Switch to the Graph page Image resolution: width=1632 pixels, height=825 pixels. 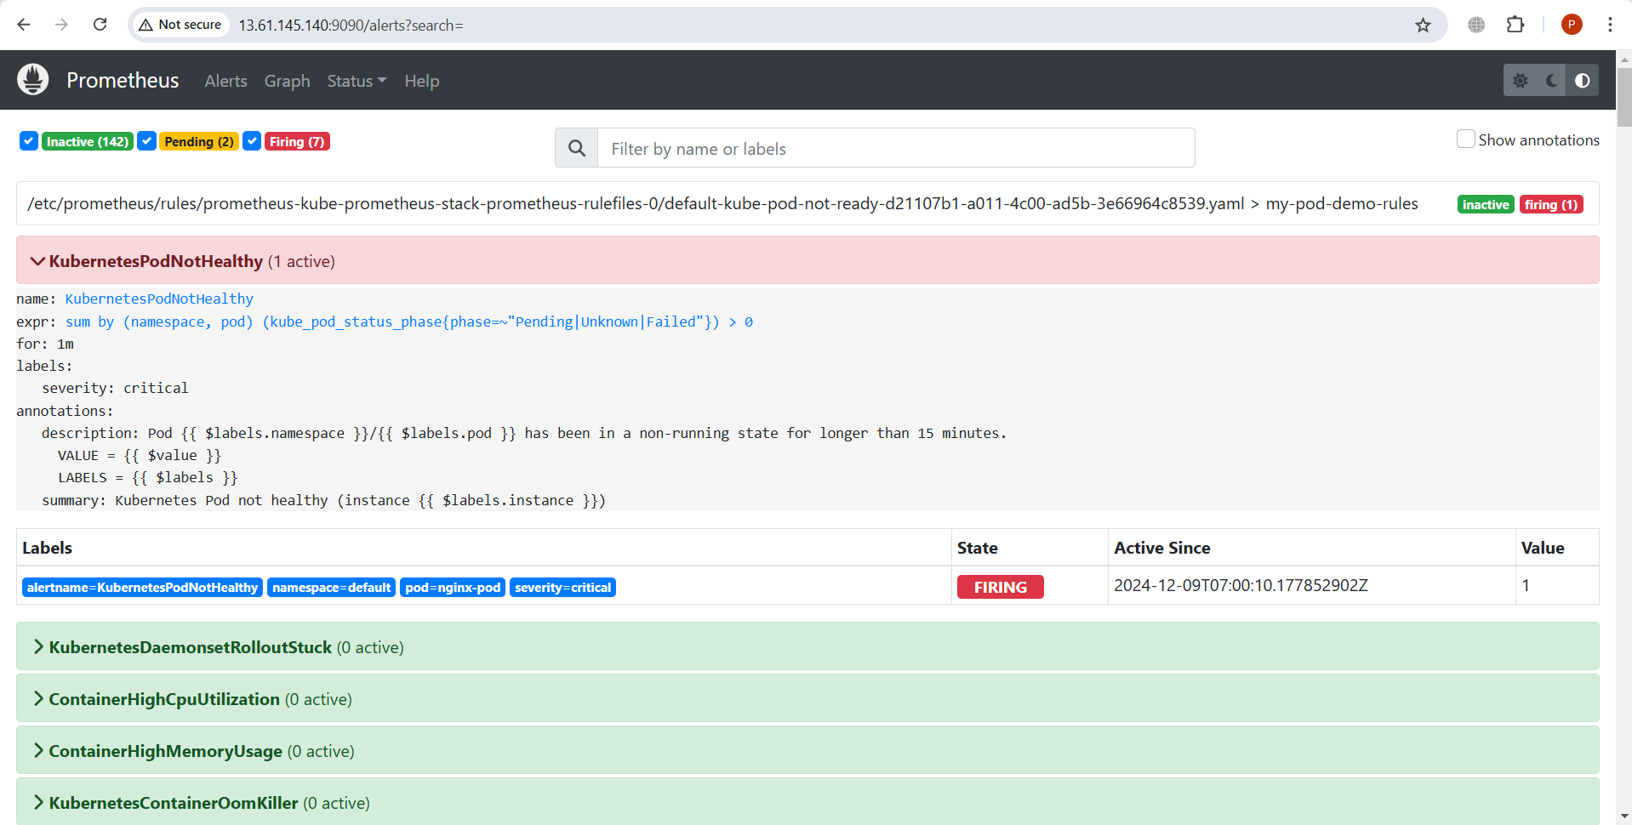click(x=286, y=81)
